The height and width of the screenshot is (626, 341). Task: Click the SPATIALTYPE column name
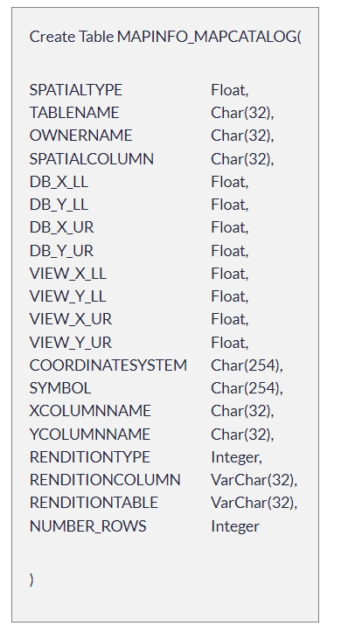pyautogui.click(x=76, y=90)
